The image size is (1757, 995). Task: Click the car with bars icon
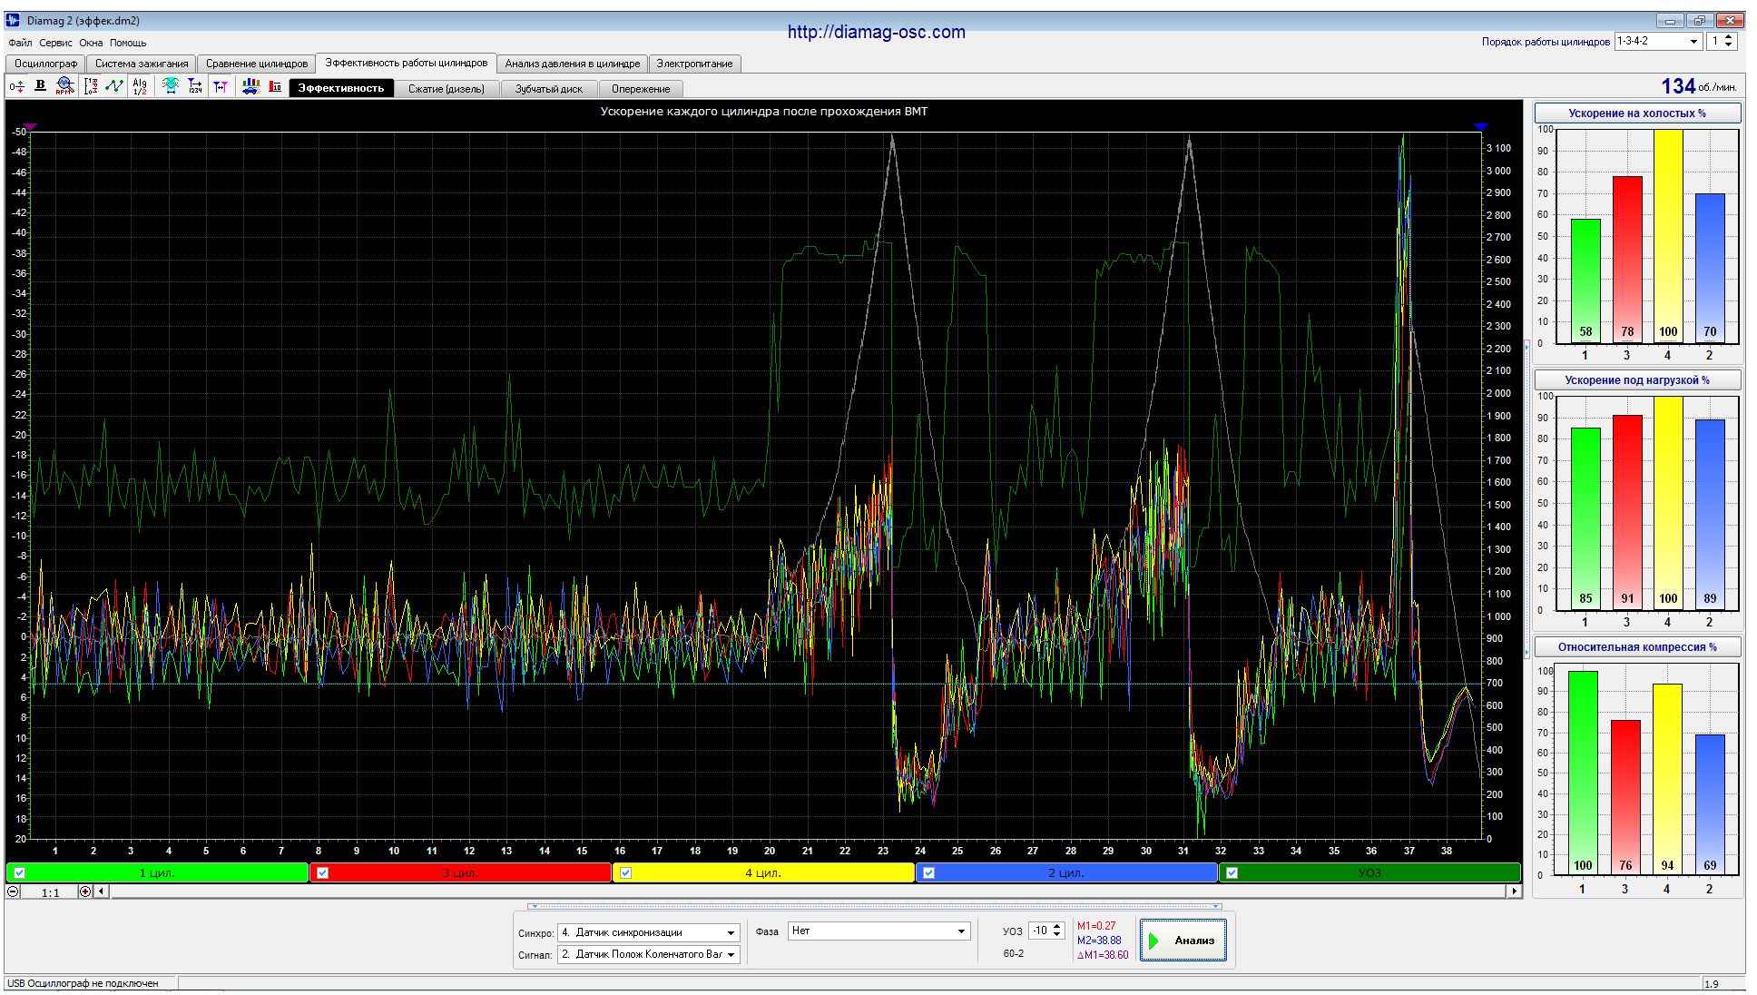(250, 86)
